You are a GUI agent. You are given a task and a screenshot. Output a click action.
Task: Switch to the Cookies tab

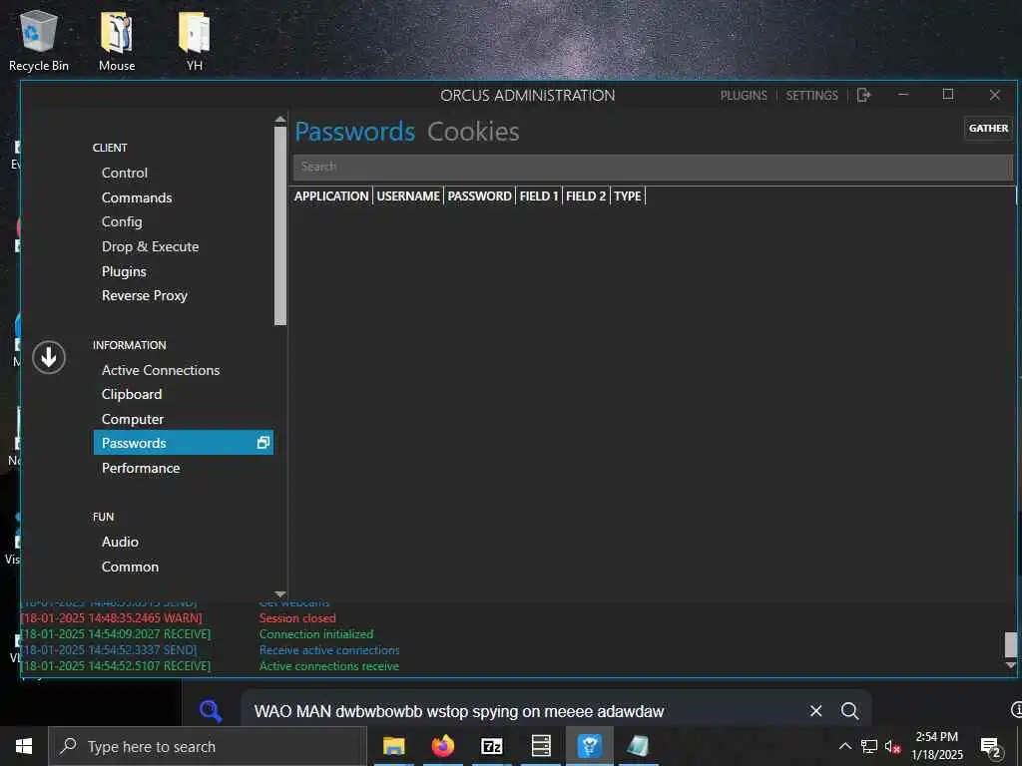pyautogui.click(x=473, y=132)
